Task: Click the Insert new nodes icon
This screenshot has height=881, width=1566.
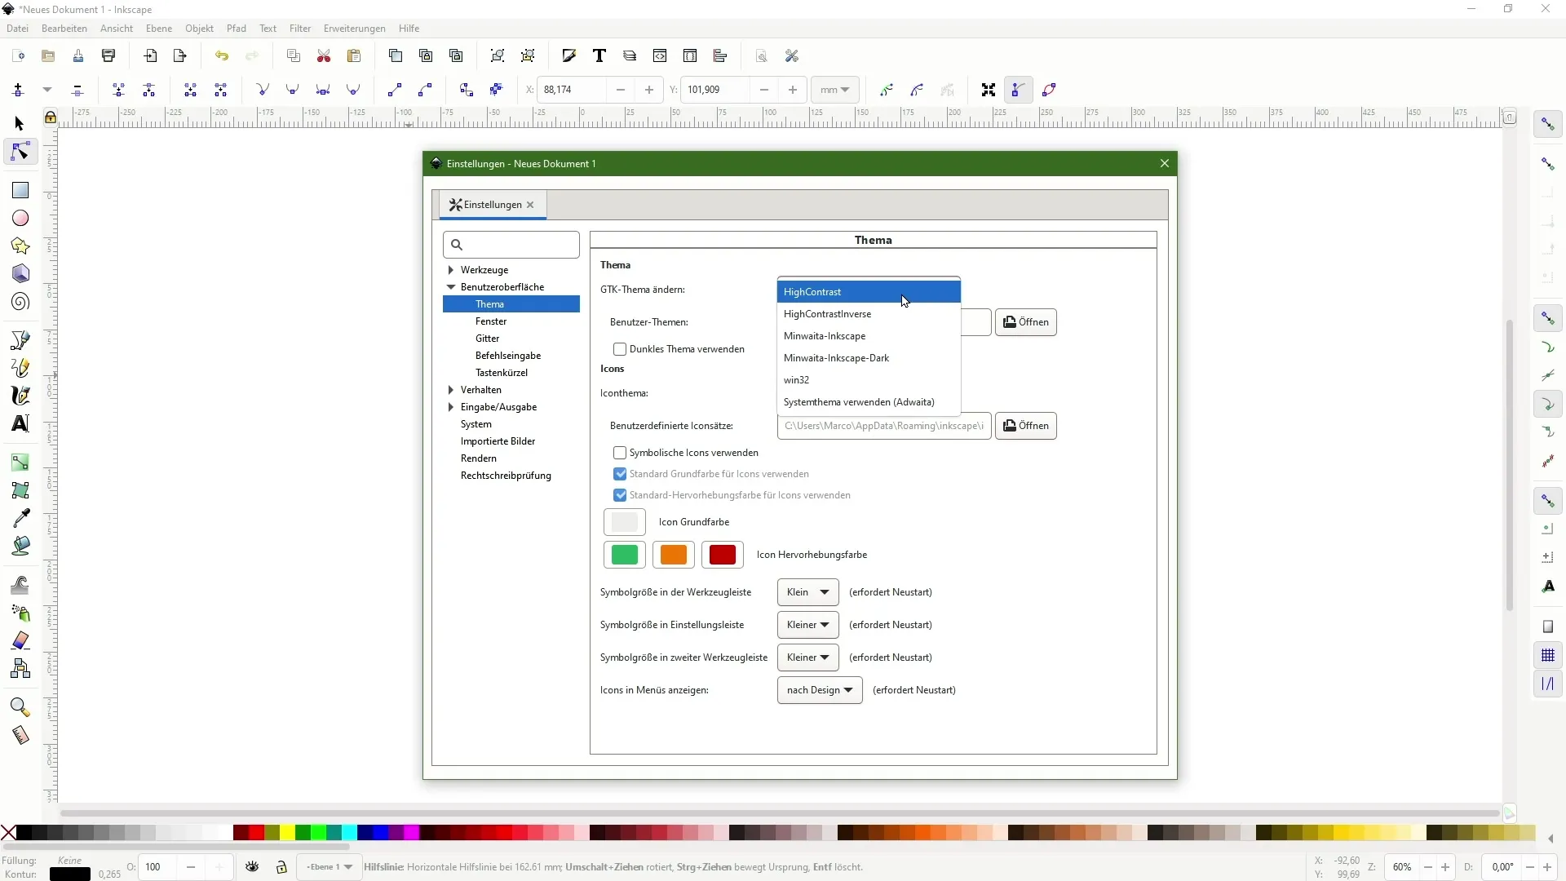Action: pyautogui.click(x=18, y=90)
